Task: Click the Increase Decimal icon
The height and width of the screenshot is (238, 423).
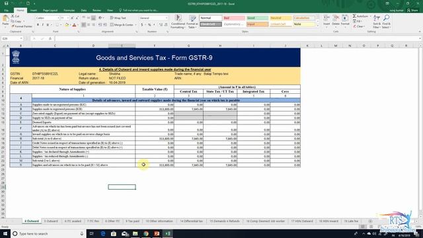Action: (161, 25)
